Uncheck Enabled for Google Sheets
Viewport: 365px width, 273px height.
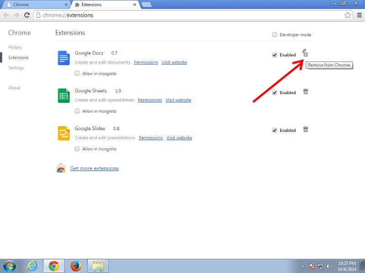275,93
